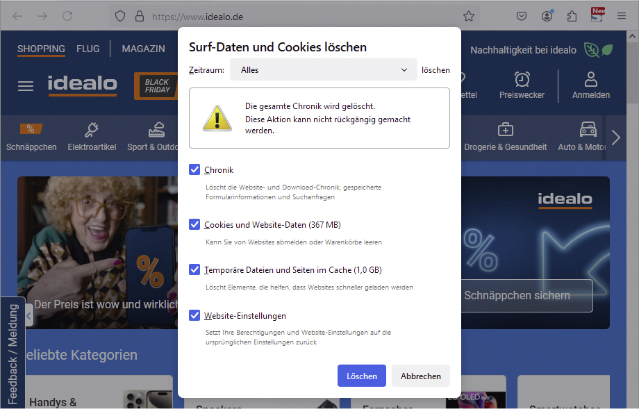Open the Pocket save icon

522,16
